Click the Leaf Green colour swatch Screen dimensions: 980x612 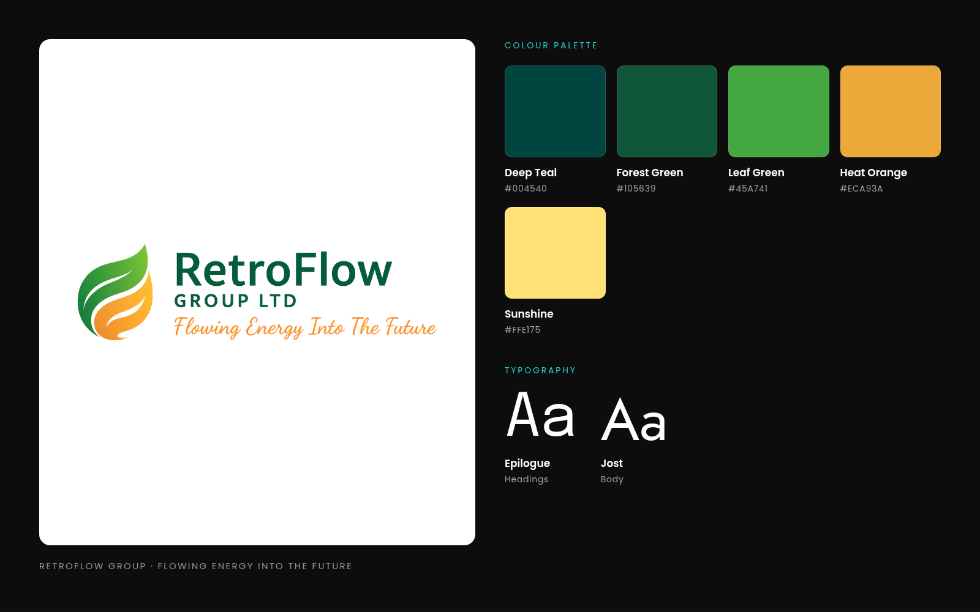tap(778, 111)
